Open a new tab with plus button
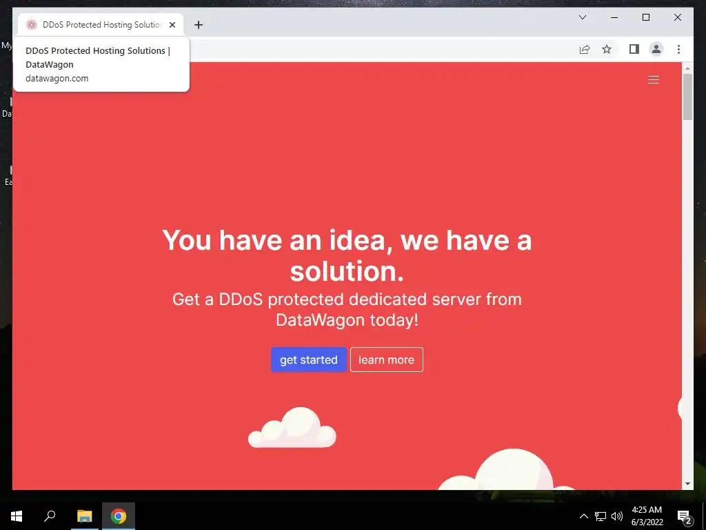Screen dimensions: 706x530 point(199,25)
